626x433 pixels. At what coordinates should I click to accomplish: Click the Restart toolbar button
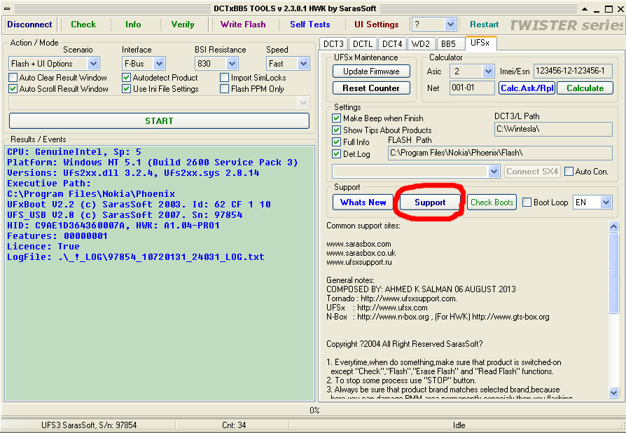coord(484,25)
